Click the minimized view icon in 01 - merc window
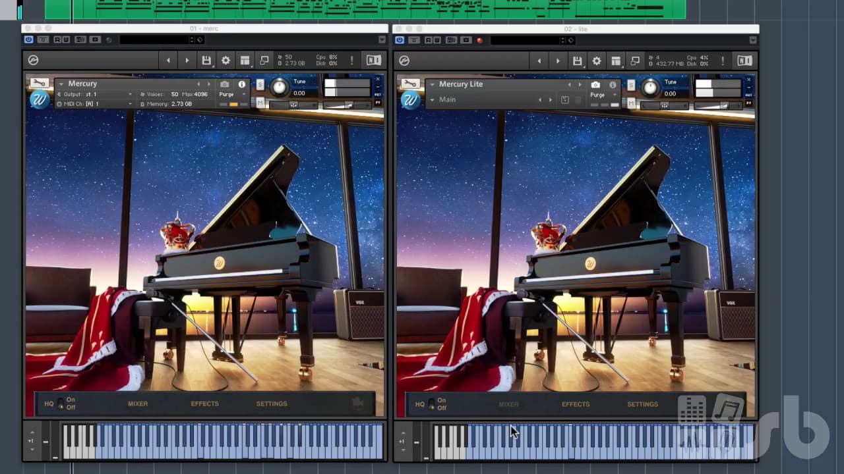The image size is (844, 474). click(264, 61)
